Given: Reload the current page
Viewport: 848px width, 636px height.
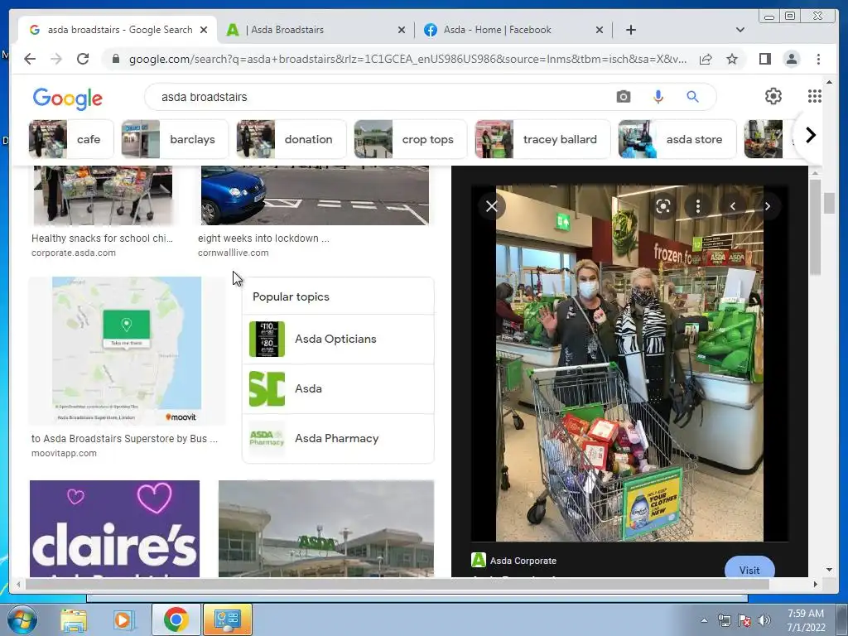Looking at the screenshot, I should (x=83, y=59).
